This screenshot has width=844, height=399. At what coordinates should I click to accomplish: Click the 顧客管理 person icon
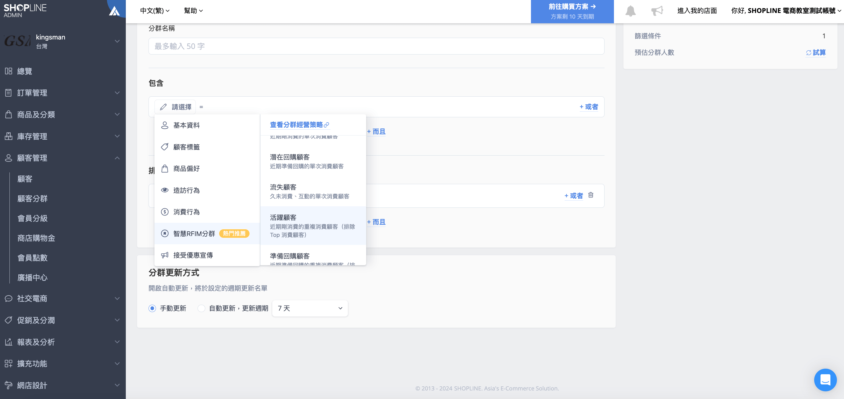click(x=9, y=158)
